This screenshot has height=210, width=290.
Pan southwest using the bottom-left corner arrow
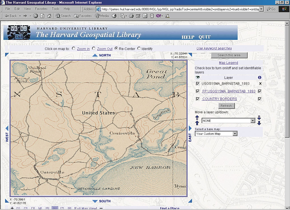[7, 201]
